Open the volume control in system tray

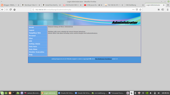159,93
